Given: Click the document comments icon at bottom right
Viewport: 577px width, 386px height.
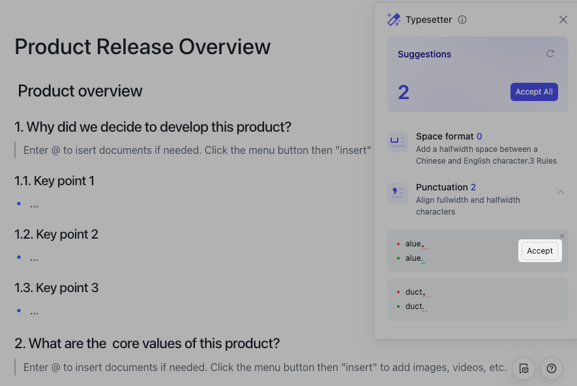Looking at the screenshot, I should (x=524, y=368).
